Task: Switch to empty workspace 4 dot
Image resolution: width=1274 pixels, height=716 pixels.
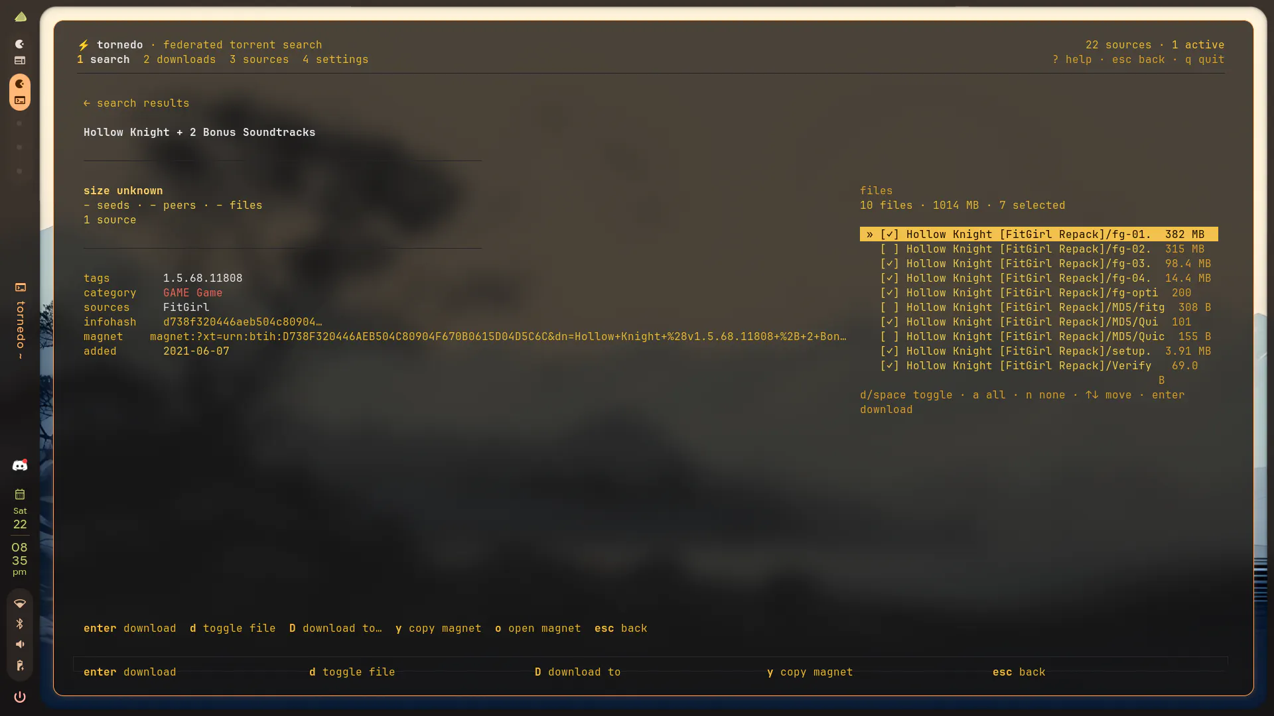Action: 19,147
